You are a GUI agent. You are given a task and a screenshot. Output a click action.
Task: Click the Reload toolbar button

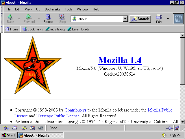[48, 19]
